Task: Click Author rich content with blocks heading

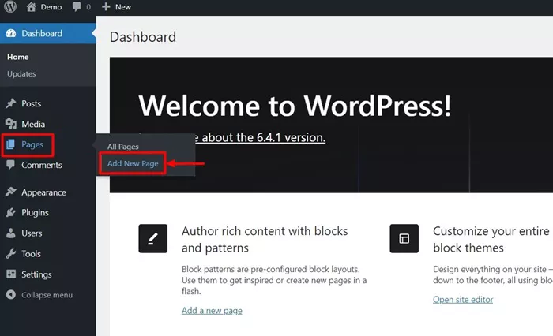Action: pos(265,240)
